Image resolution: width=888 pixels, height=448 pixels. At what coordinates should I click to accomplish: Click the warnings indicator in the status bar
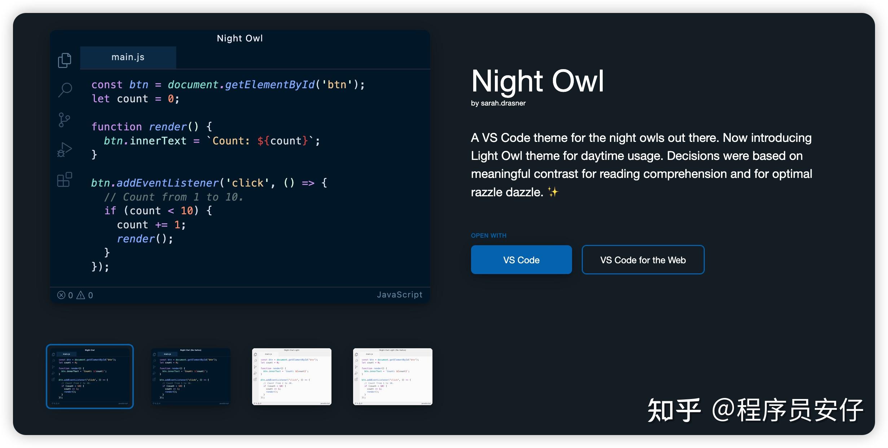click(86, 295)
